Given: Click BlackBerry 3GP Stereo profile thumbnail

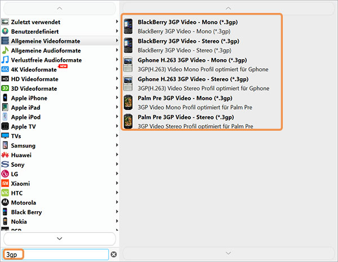Looking at the screenshot, I should point(128,46).
